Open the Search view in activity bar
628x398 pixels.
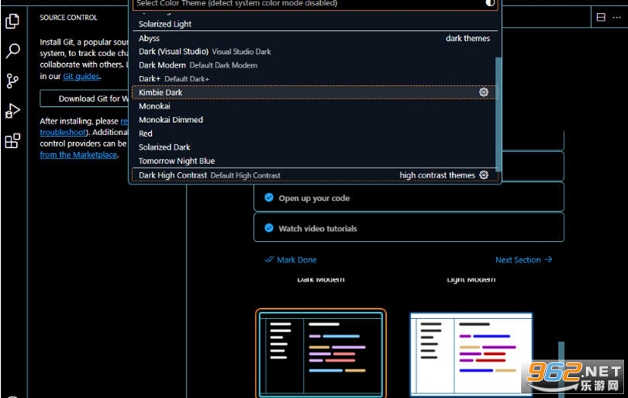[12, 51]
